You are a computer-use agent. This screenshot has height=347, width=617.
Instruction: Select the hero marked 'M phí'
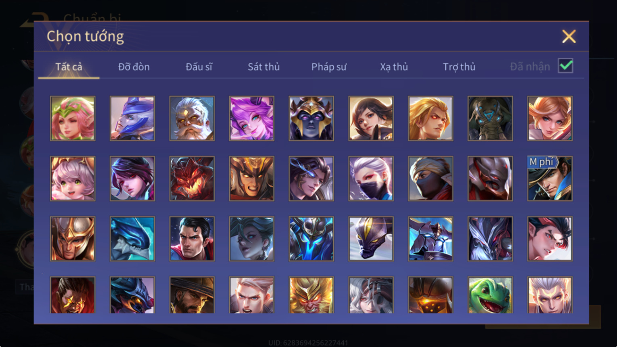pos(550,179)
